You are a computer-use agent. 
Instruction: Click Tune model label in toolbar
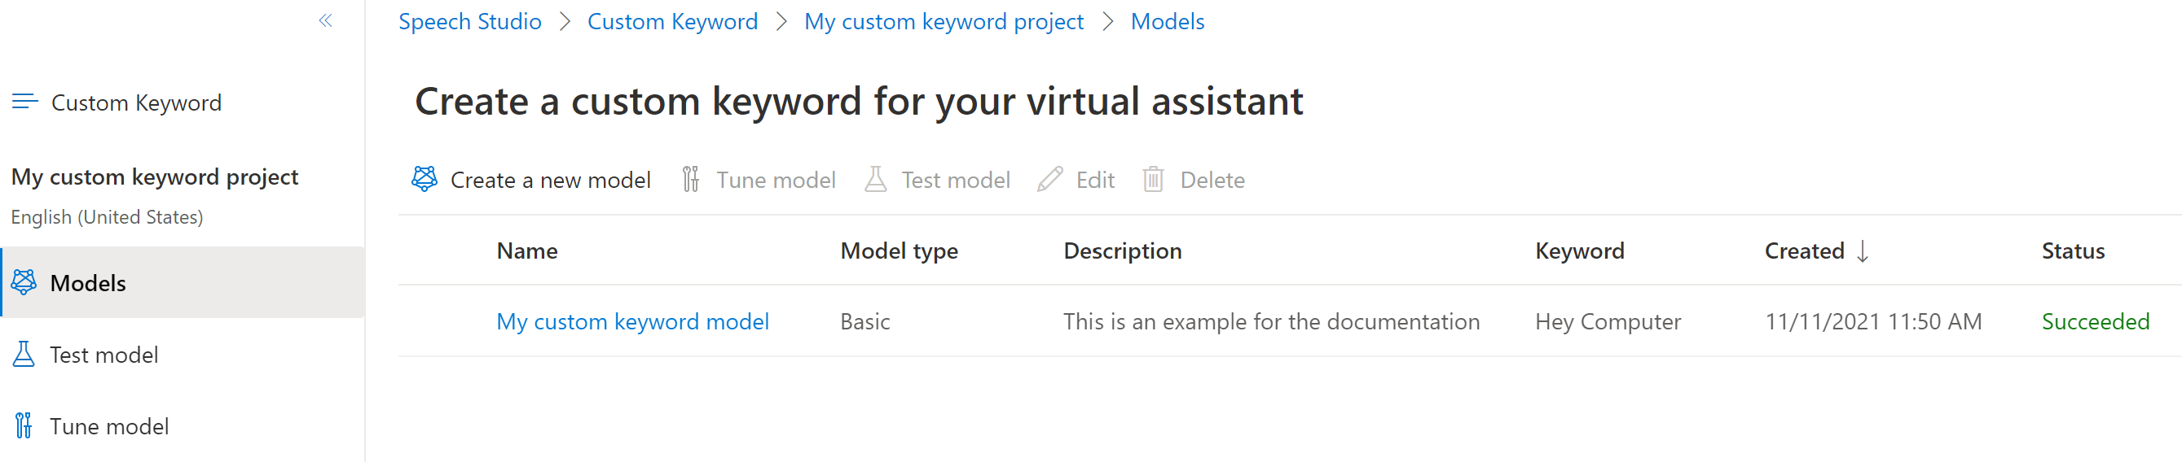click(776, 180)
